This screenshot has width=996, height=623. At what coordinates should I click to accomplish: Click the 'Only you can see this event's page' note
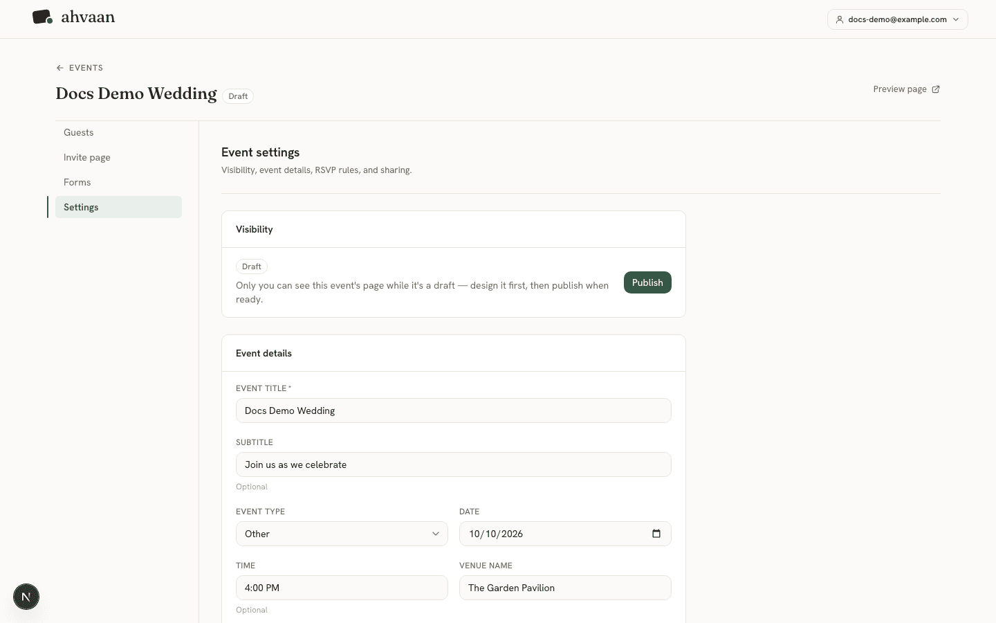click(x=423, y=292)
